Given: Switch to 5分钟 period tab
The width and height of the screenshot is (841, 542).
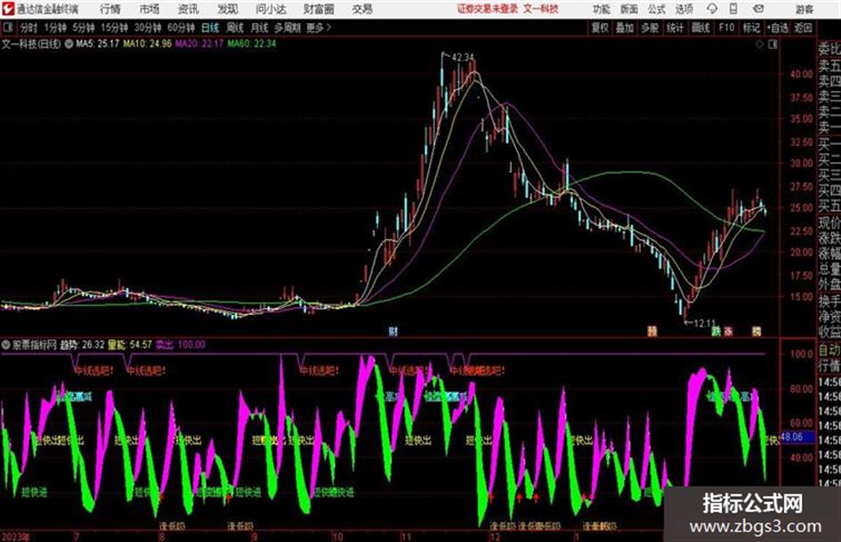Looking at the screenshot, I should (84, 28).
